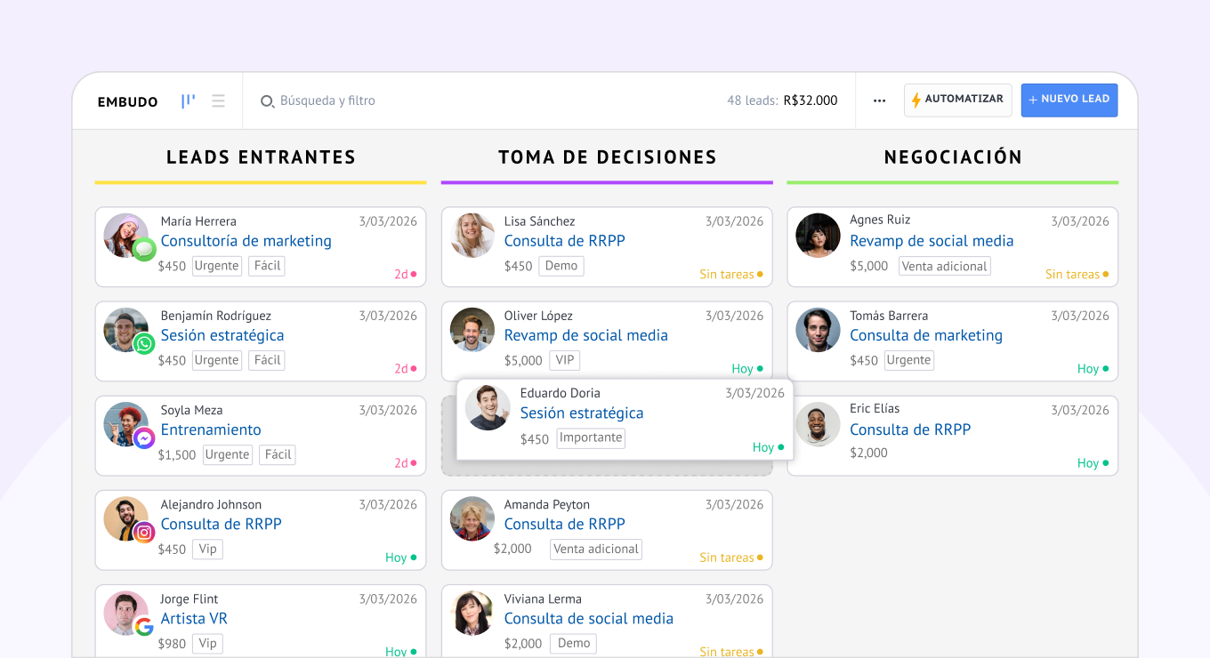
Task: Select the Negociación column header
Action: point(953,157)
